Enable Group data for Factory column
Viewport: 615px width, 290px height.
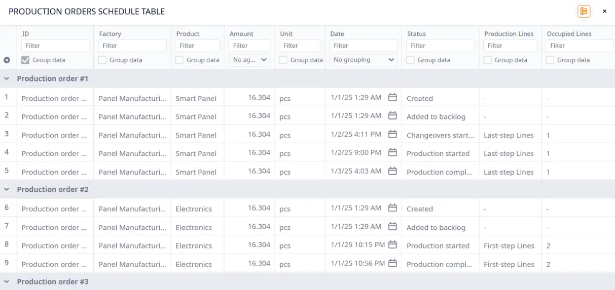(102, 60)
